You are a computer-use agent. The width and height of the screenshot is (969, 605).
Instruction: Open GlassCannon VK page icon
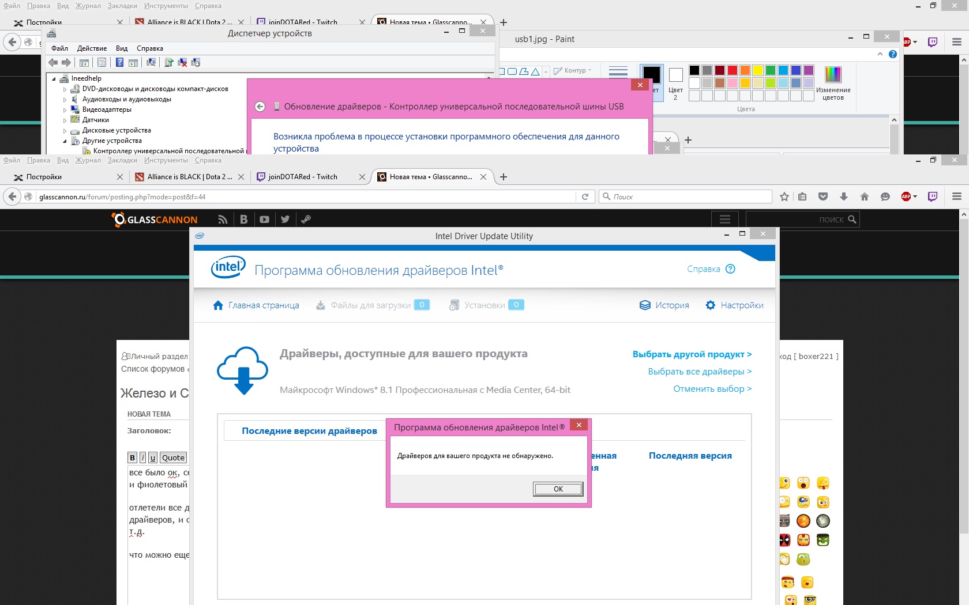click(244, 219)
